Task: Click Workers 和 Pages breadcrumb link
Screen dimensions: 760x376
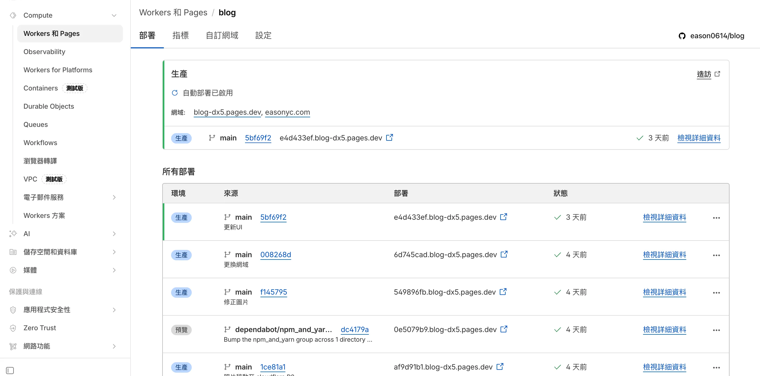Action: coord(173,12)
